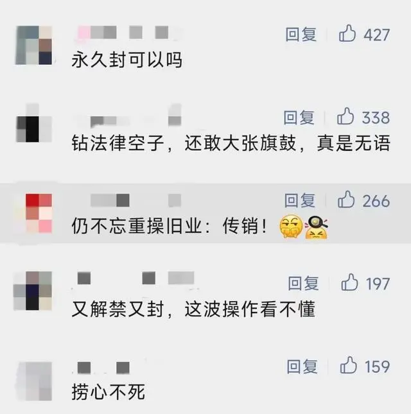Screen dimensions: 411x414
Task: Reply to the 捞心不死 comment
Action: click(302, 367)
